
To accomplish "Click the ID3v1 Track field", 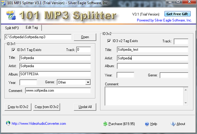I will pos(83,50).
